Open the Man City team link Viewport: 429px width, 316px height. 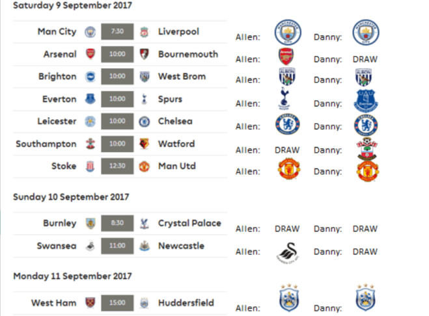tap(57, 32)
